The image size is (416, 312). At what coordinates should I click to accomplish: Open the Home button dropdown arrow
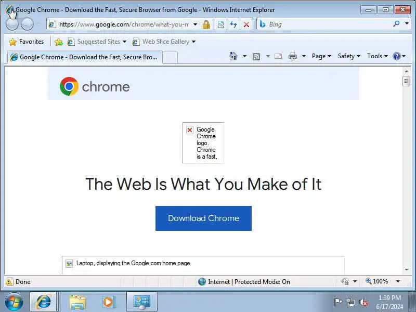coord(244,56)
